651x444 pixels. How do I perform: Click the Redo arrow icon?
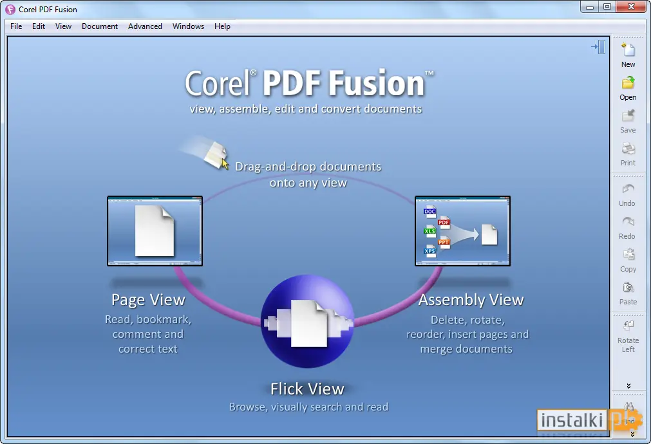click(628, 222)
